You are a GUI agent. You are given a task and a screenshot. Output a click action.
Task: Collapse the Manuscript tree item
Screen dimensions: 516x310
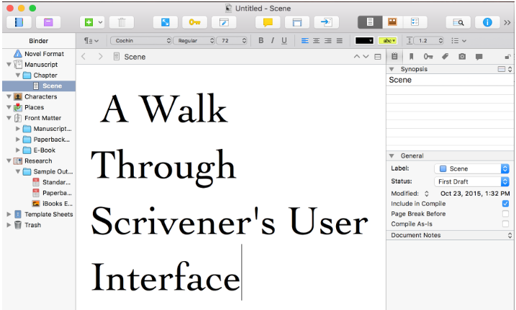click(x=9, y=65)
